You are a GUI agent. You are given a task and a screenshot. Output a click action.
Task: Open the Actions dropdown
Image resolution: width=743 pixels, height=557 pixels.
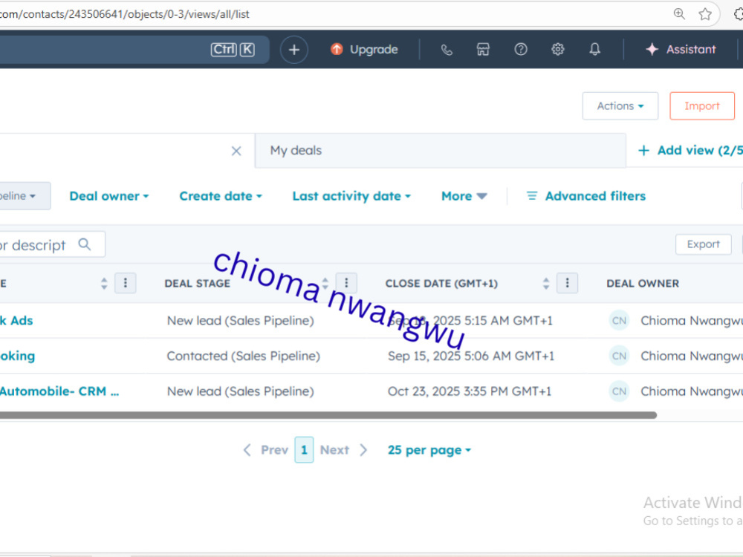[620, 106]
